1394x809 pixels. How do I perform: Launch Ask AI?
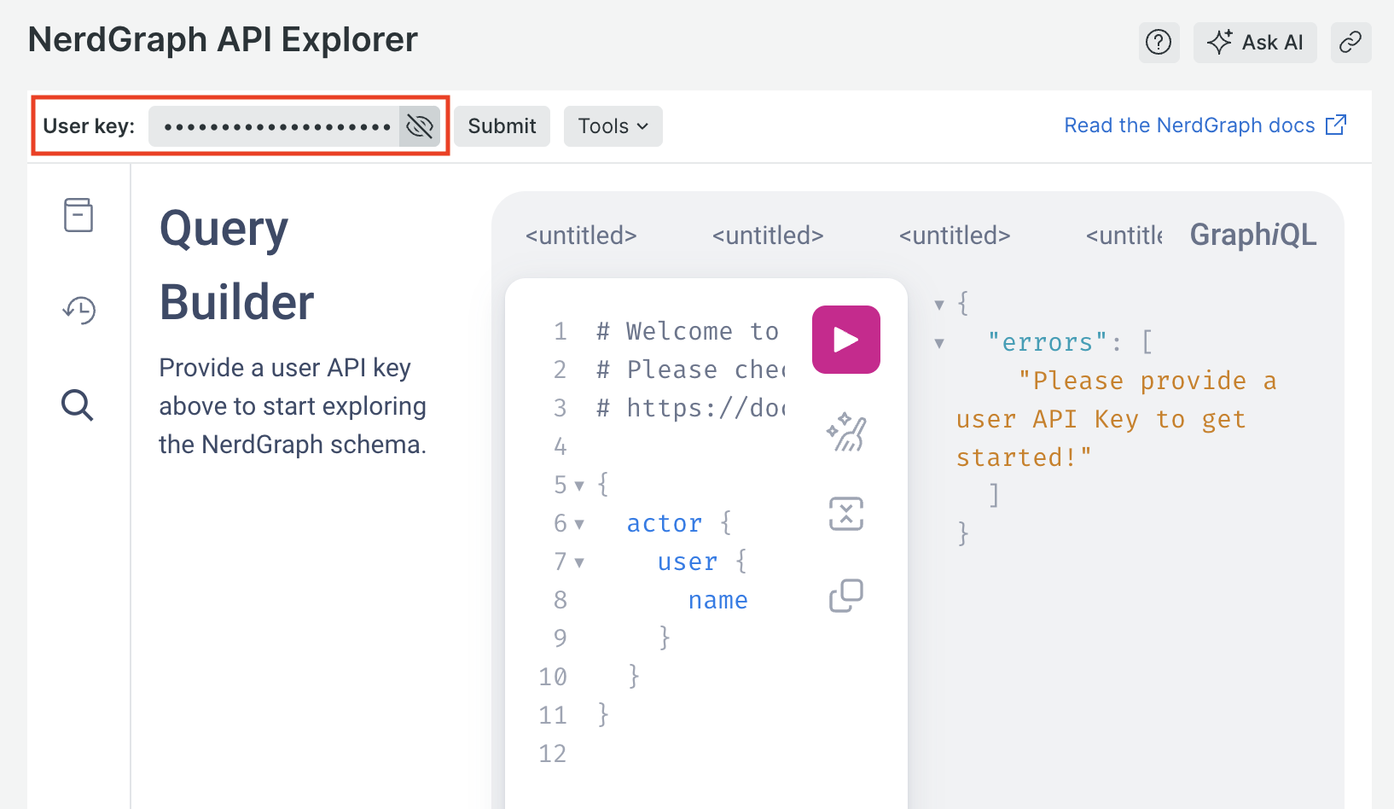coord(1255,42)
